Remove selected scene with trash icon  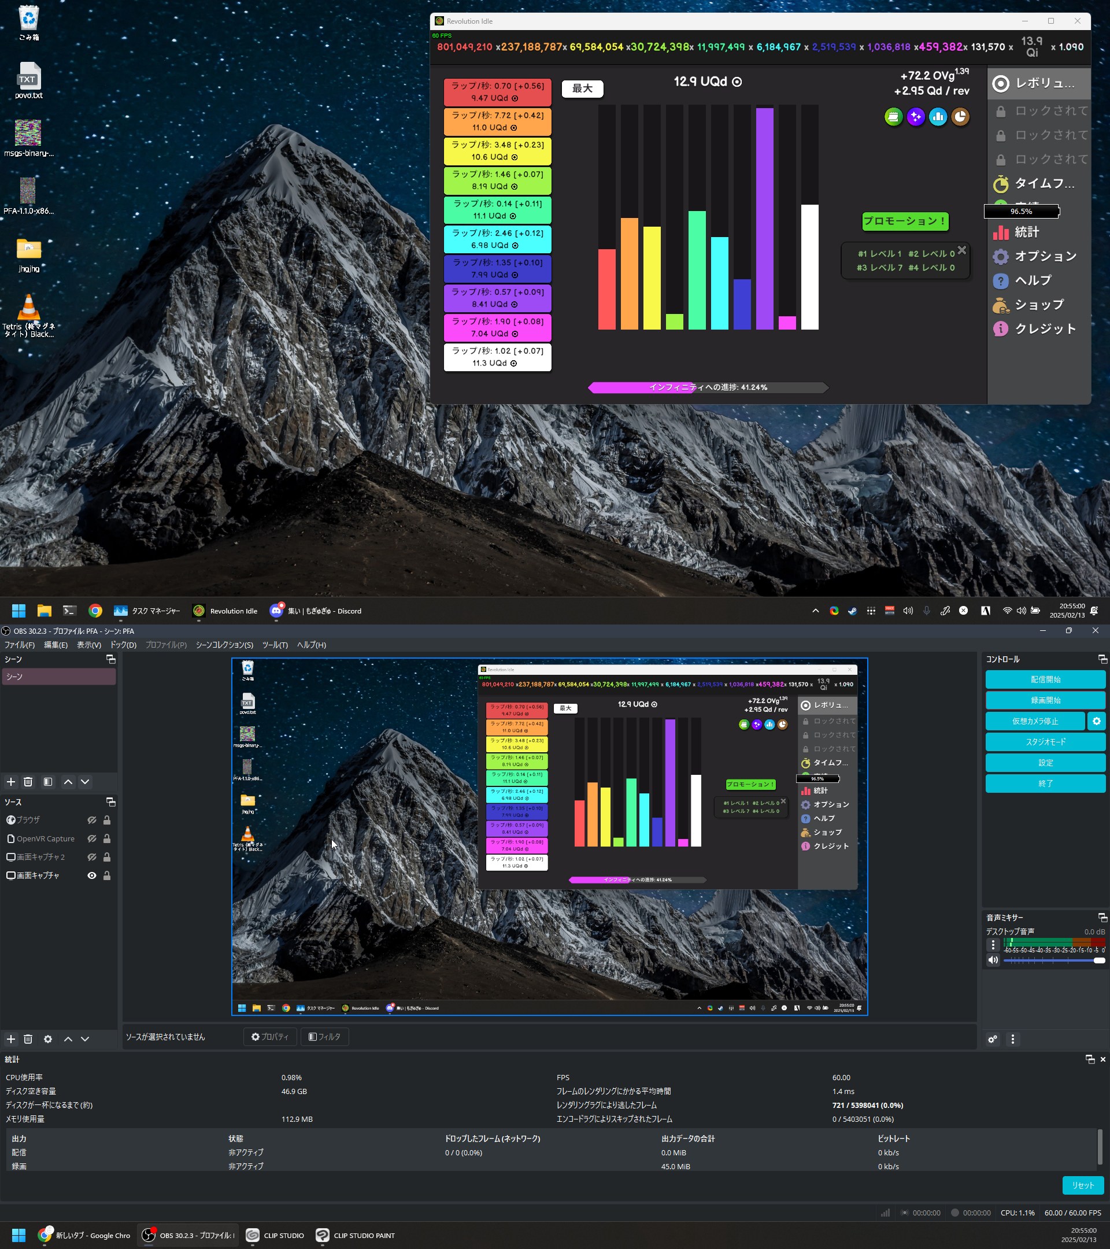click(28, 782)
